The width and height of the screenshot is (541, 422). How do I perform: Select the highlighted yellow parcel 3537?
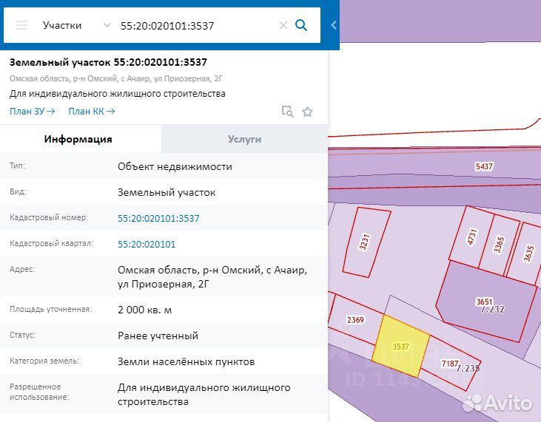click(401, 346)
